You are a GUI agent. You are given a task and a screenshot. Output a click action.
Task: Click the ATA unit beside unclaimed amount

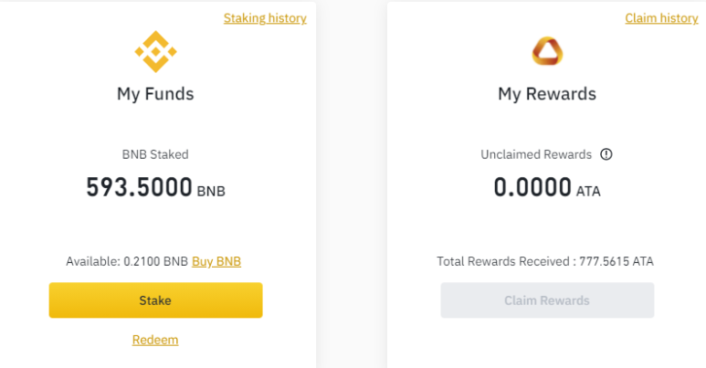588,192
